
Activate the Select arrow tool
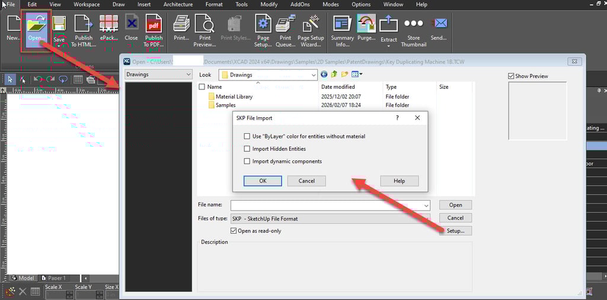[x=10, y=79]
